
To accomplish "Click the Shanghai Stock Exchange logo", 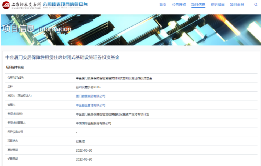I will (21, 5).
